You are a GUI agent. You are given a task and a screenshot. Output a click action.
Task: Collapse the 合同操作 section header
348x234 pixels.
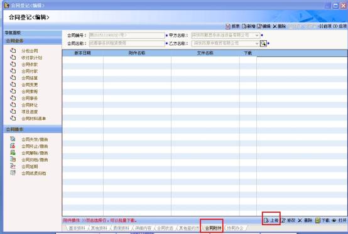click(33, 129)
